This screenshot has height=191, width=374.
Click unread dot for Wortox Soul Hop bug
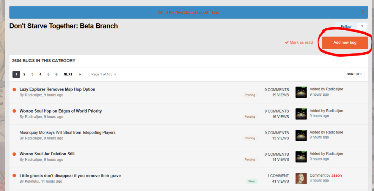tap(14, 111)
